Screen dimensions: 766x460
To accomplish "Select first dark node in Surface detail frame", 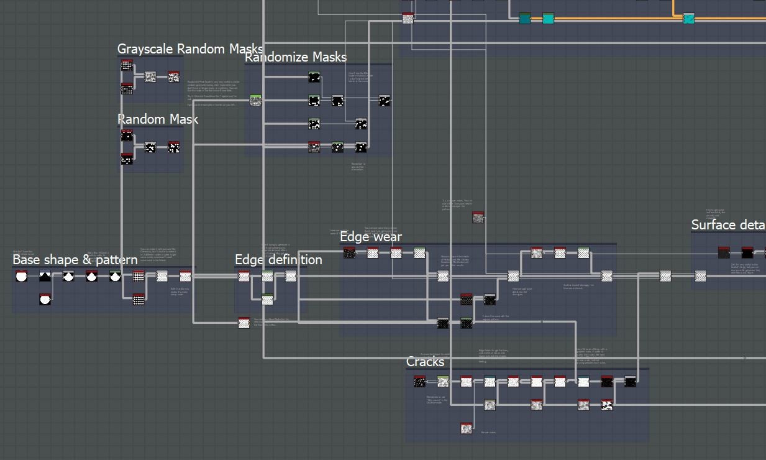I will tap(724, 252).
